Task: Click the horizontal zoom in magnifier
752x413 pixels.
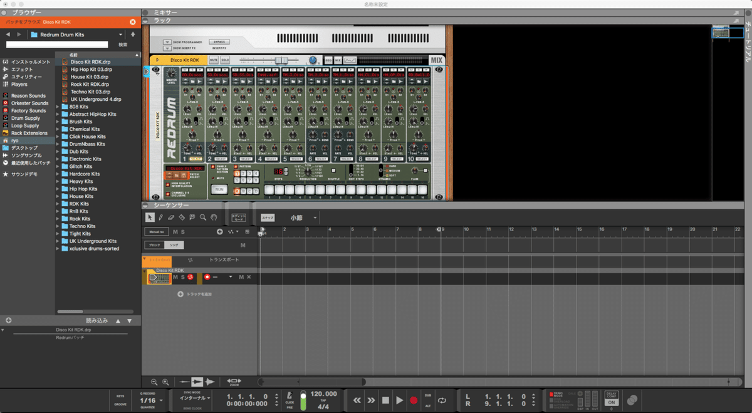Action: (165, 382)
